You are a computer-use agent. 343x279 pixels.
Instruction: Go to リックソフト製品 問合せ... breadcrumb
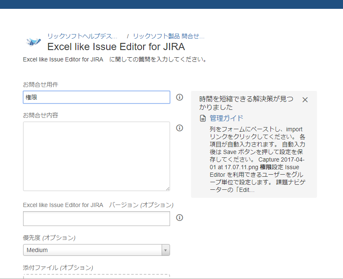169,36
